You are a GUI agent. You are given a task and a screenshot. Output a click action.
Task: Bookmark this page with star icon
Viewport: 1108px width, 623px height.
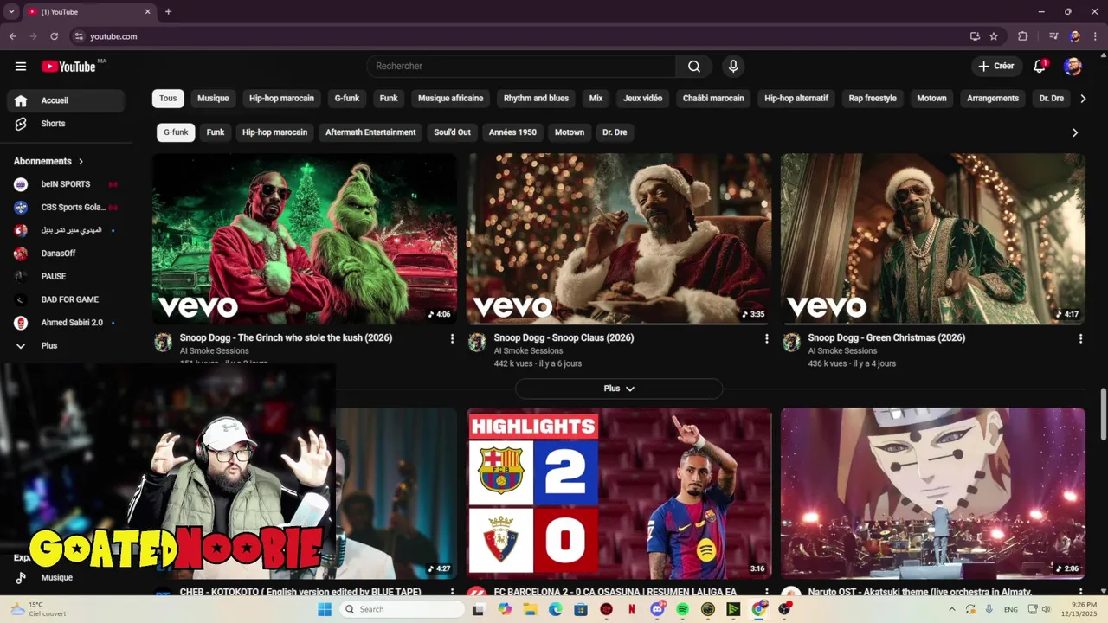(994, 36)
